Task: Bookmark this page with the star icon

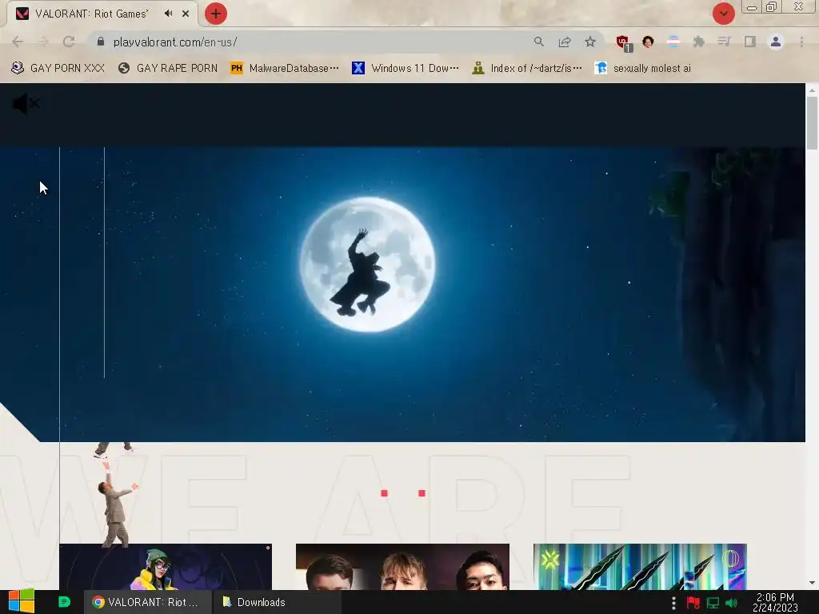Action: pyautogui.click(x=590, y=42)
